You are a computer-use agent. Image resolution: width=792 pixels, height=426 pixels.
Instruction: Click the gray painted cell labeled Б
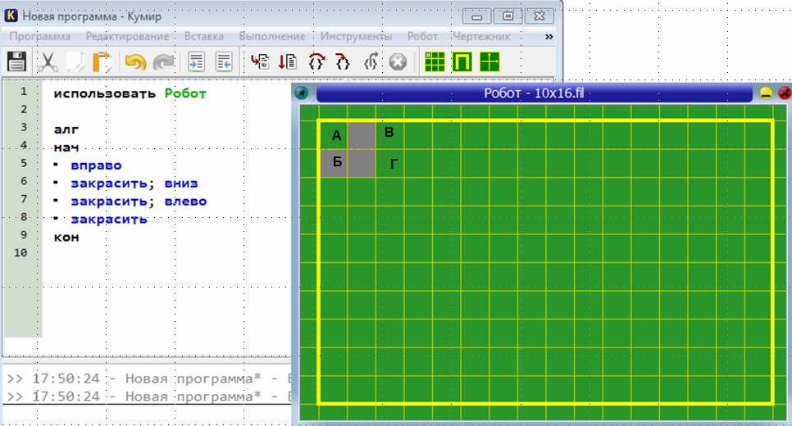click(335, 163)
